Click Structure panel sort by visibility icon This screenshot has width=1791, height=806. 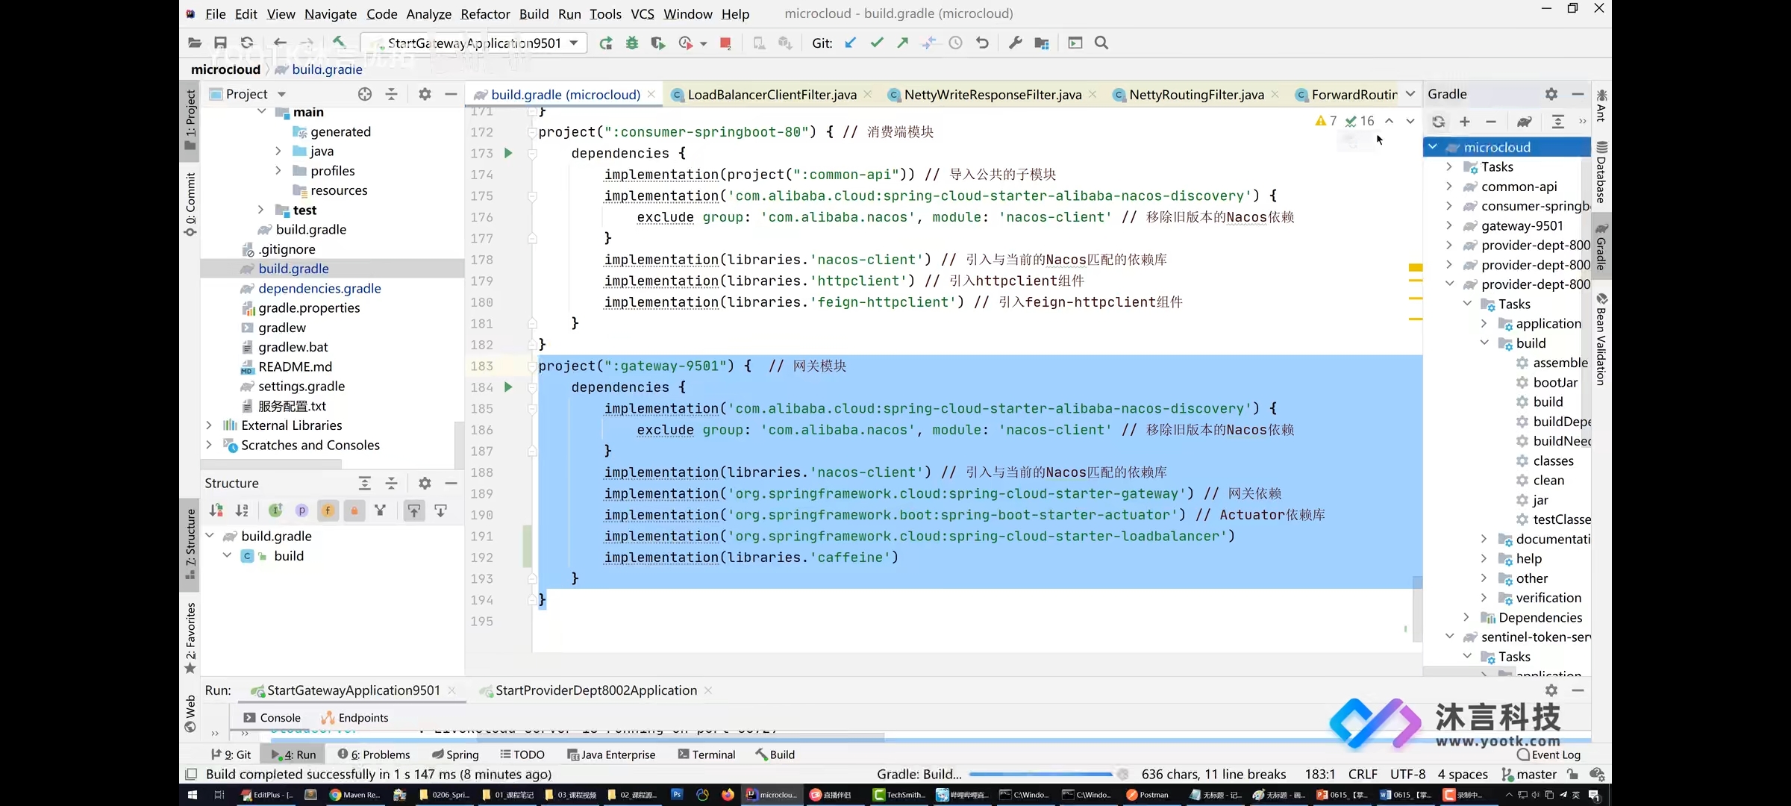[216, 510]
